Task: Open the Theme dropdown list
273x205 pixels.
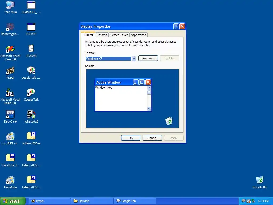Action: pyautogui.click(x=134, y=58)
